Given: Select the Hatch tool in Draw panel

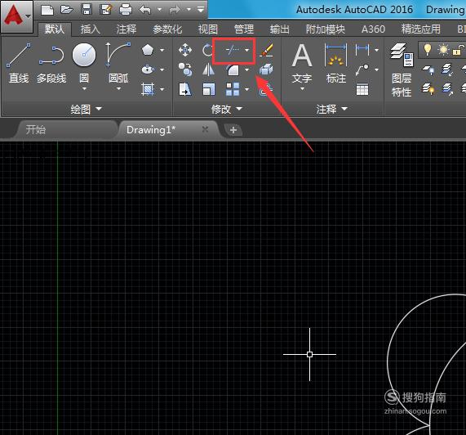Looking at the screenshot, I should 148,89.
